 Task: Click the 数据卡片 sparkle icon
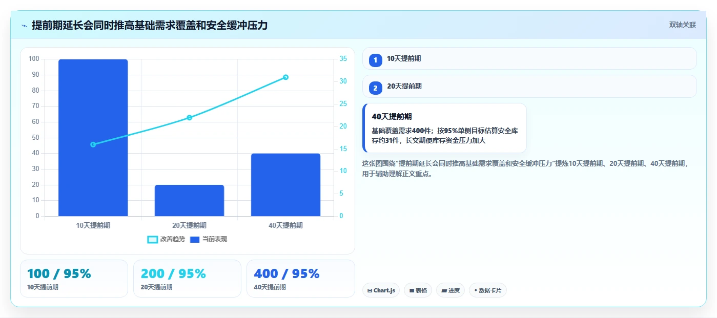pyautogui.click(x=476, y=290)
